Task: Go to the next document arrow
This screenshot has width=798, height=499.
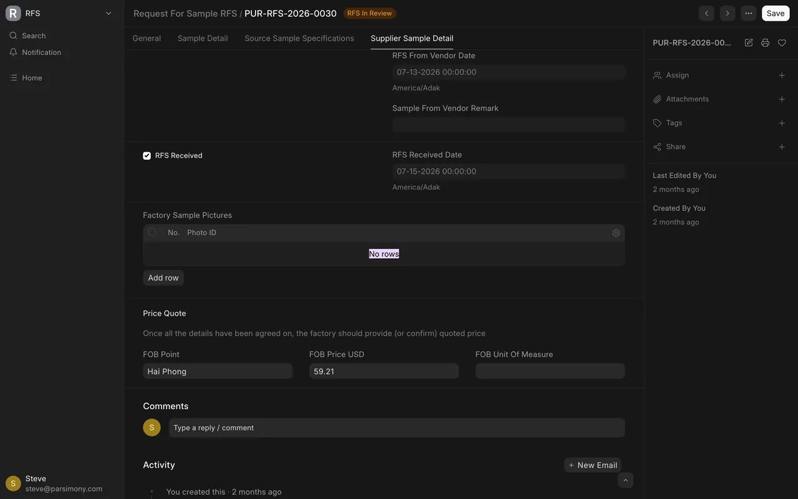Action: pos(728,13)
